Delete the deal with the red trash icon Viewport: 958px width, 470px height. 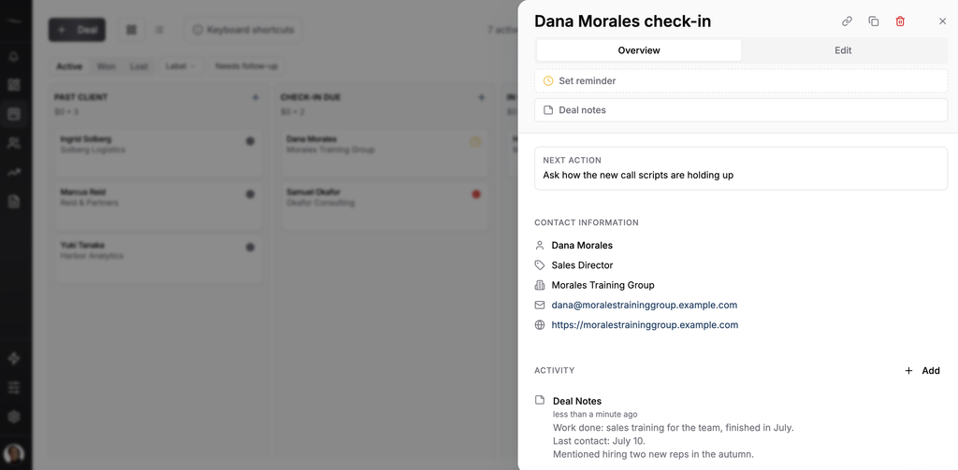tap(900, 21)
